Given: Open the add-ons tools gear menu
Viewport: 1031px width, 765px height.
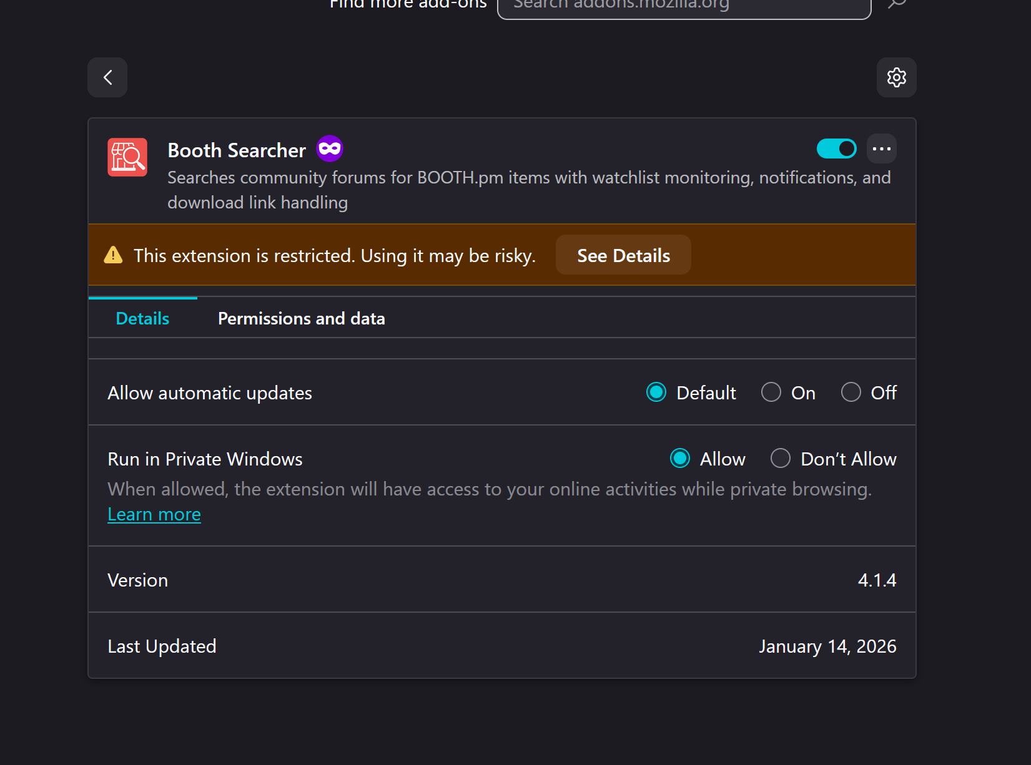Looking at the screenshot, I should point(896,77).
